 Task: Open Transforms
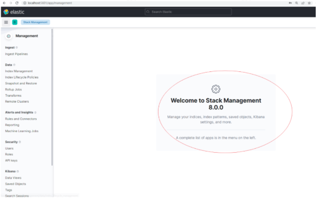coord(13,95)
